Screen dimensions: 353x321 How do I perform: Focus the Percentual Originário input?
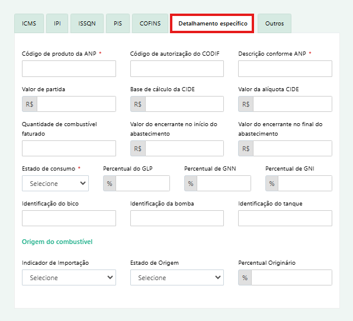(x=292, y=278)
